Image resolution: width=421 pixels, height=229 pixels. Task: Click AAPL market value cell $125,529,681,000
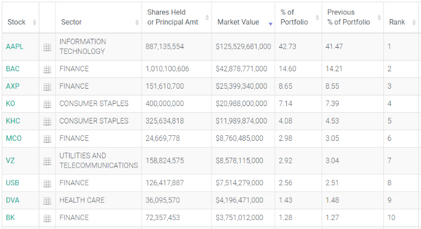(x=243, y=47)
